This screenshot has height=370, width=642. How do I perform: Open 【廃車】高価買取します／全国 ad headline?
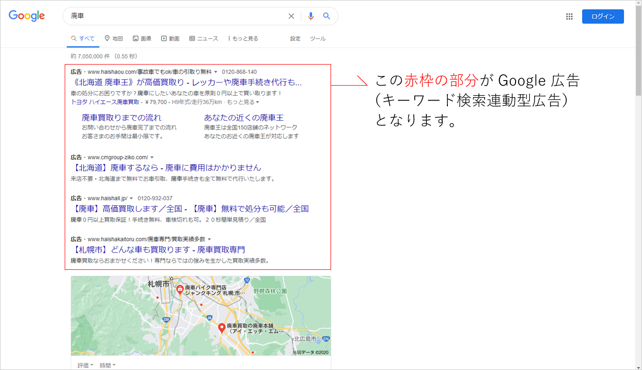(x=190, y=209)
